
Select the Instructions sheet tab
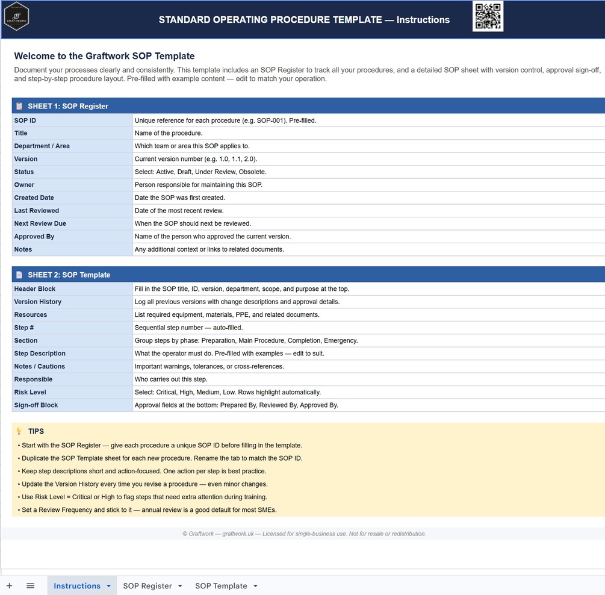(x=77, y=586)
